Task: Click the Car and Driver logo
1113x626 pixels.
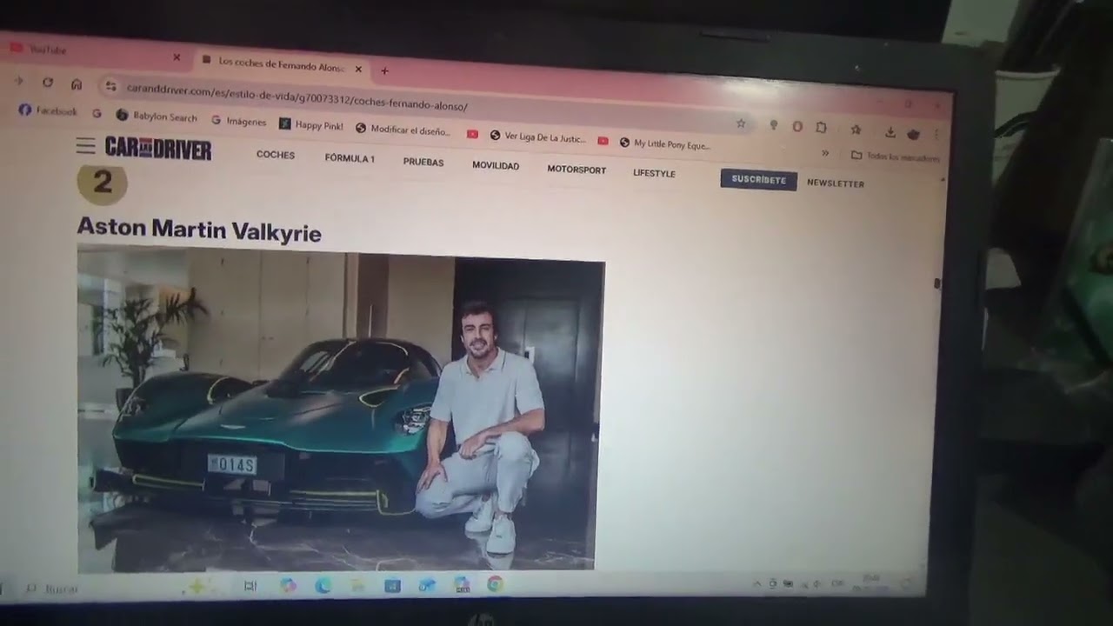Action: pos(158,149)
